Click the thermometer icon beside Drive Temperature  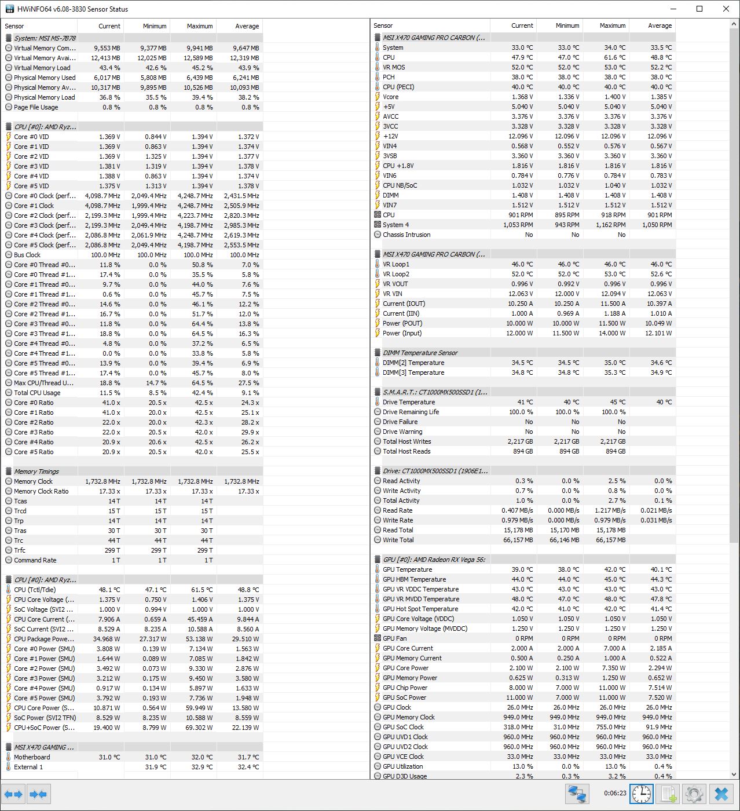pyautogui.click(x=378, y=402)
